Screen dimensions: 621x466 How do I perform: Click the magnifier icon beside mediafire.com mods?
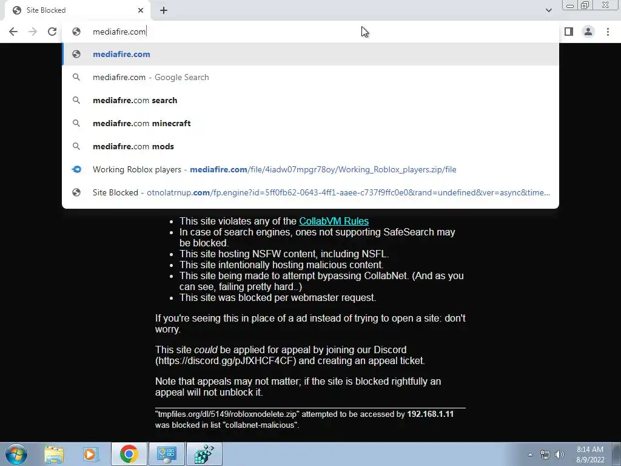click(x=76, y=146)
